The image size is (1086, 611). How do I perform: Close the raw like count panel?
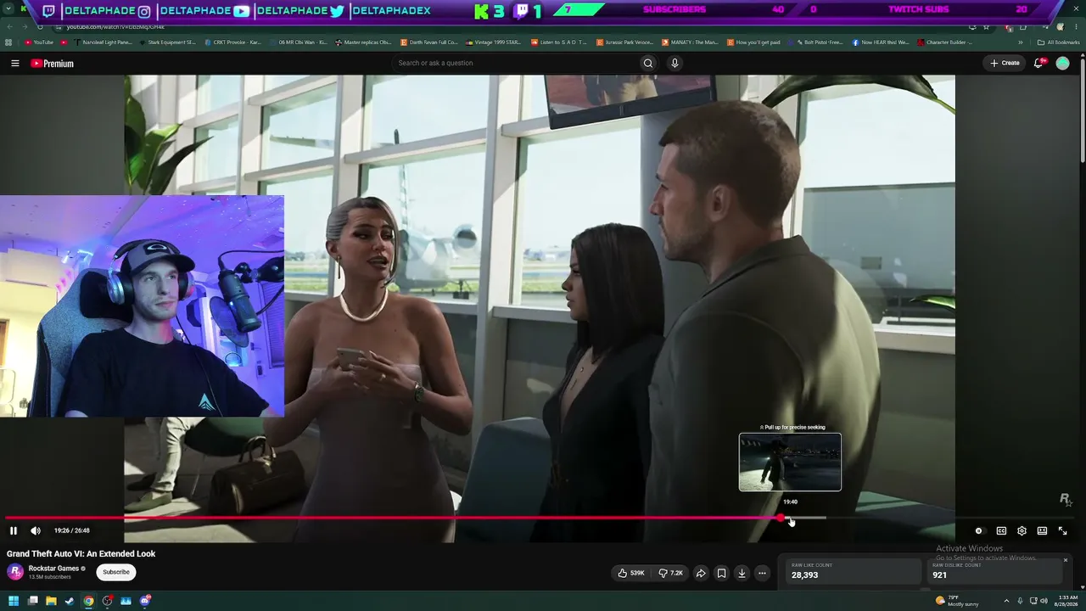point(1066,560)
